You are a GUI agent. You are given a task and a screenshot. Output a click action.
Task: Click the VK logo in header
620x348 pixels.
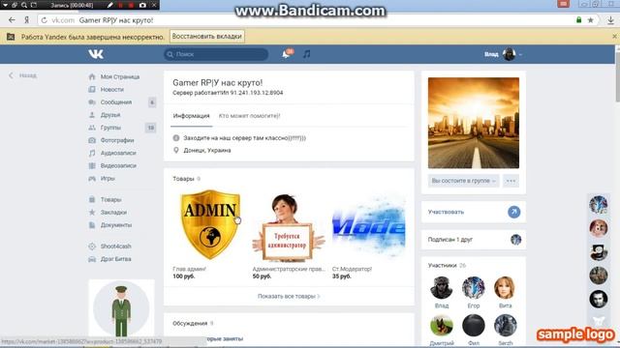click(x=96, y=54)
